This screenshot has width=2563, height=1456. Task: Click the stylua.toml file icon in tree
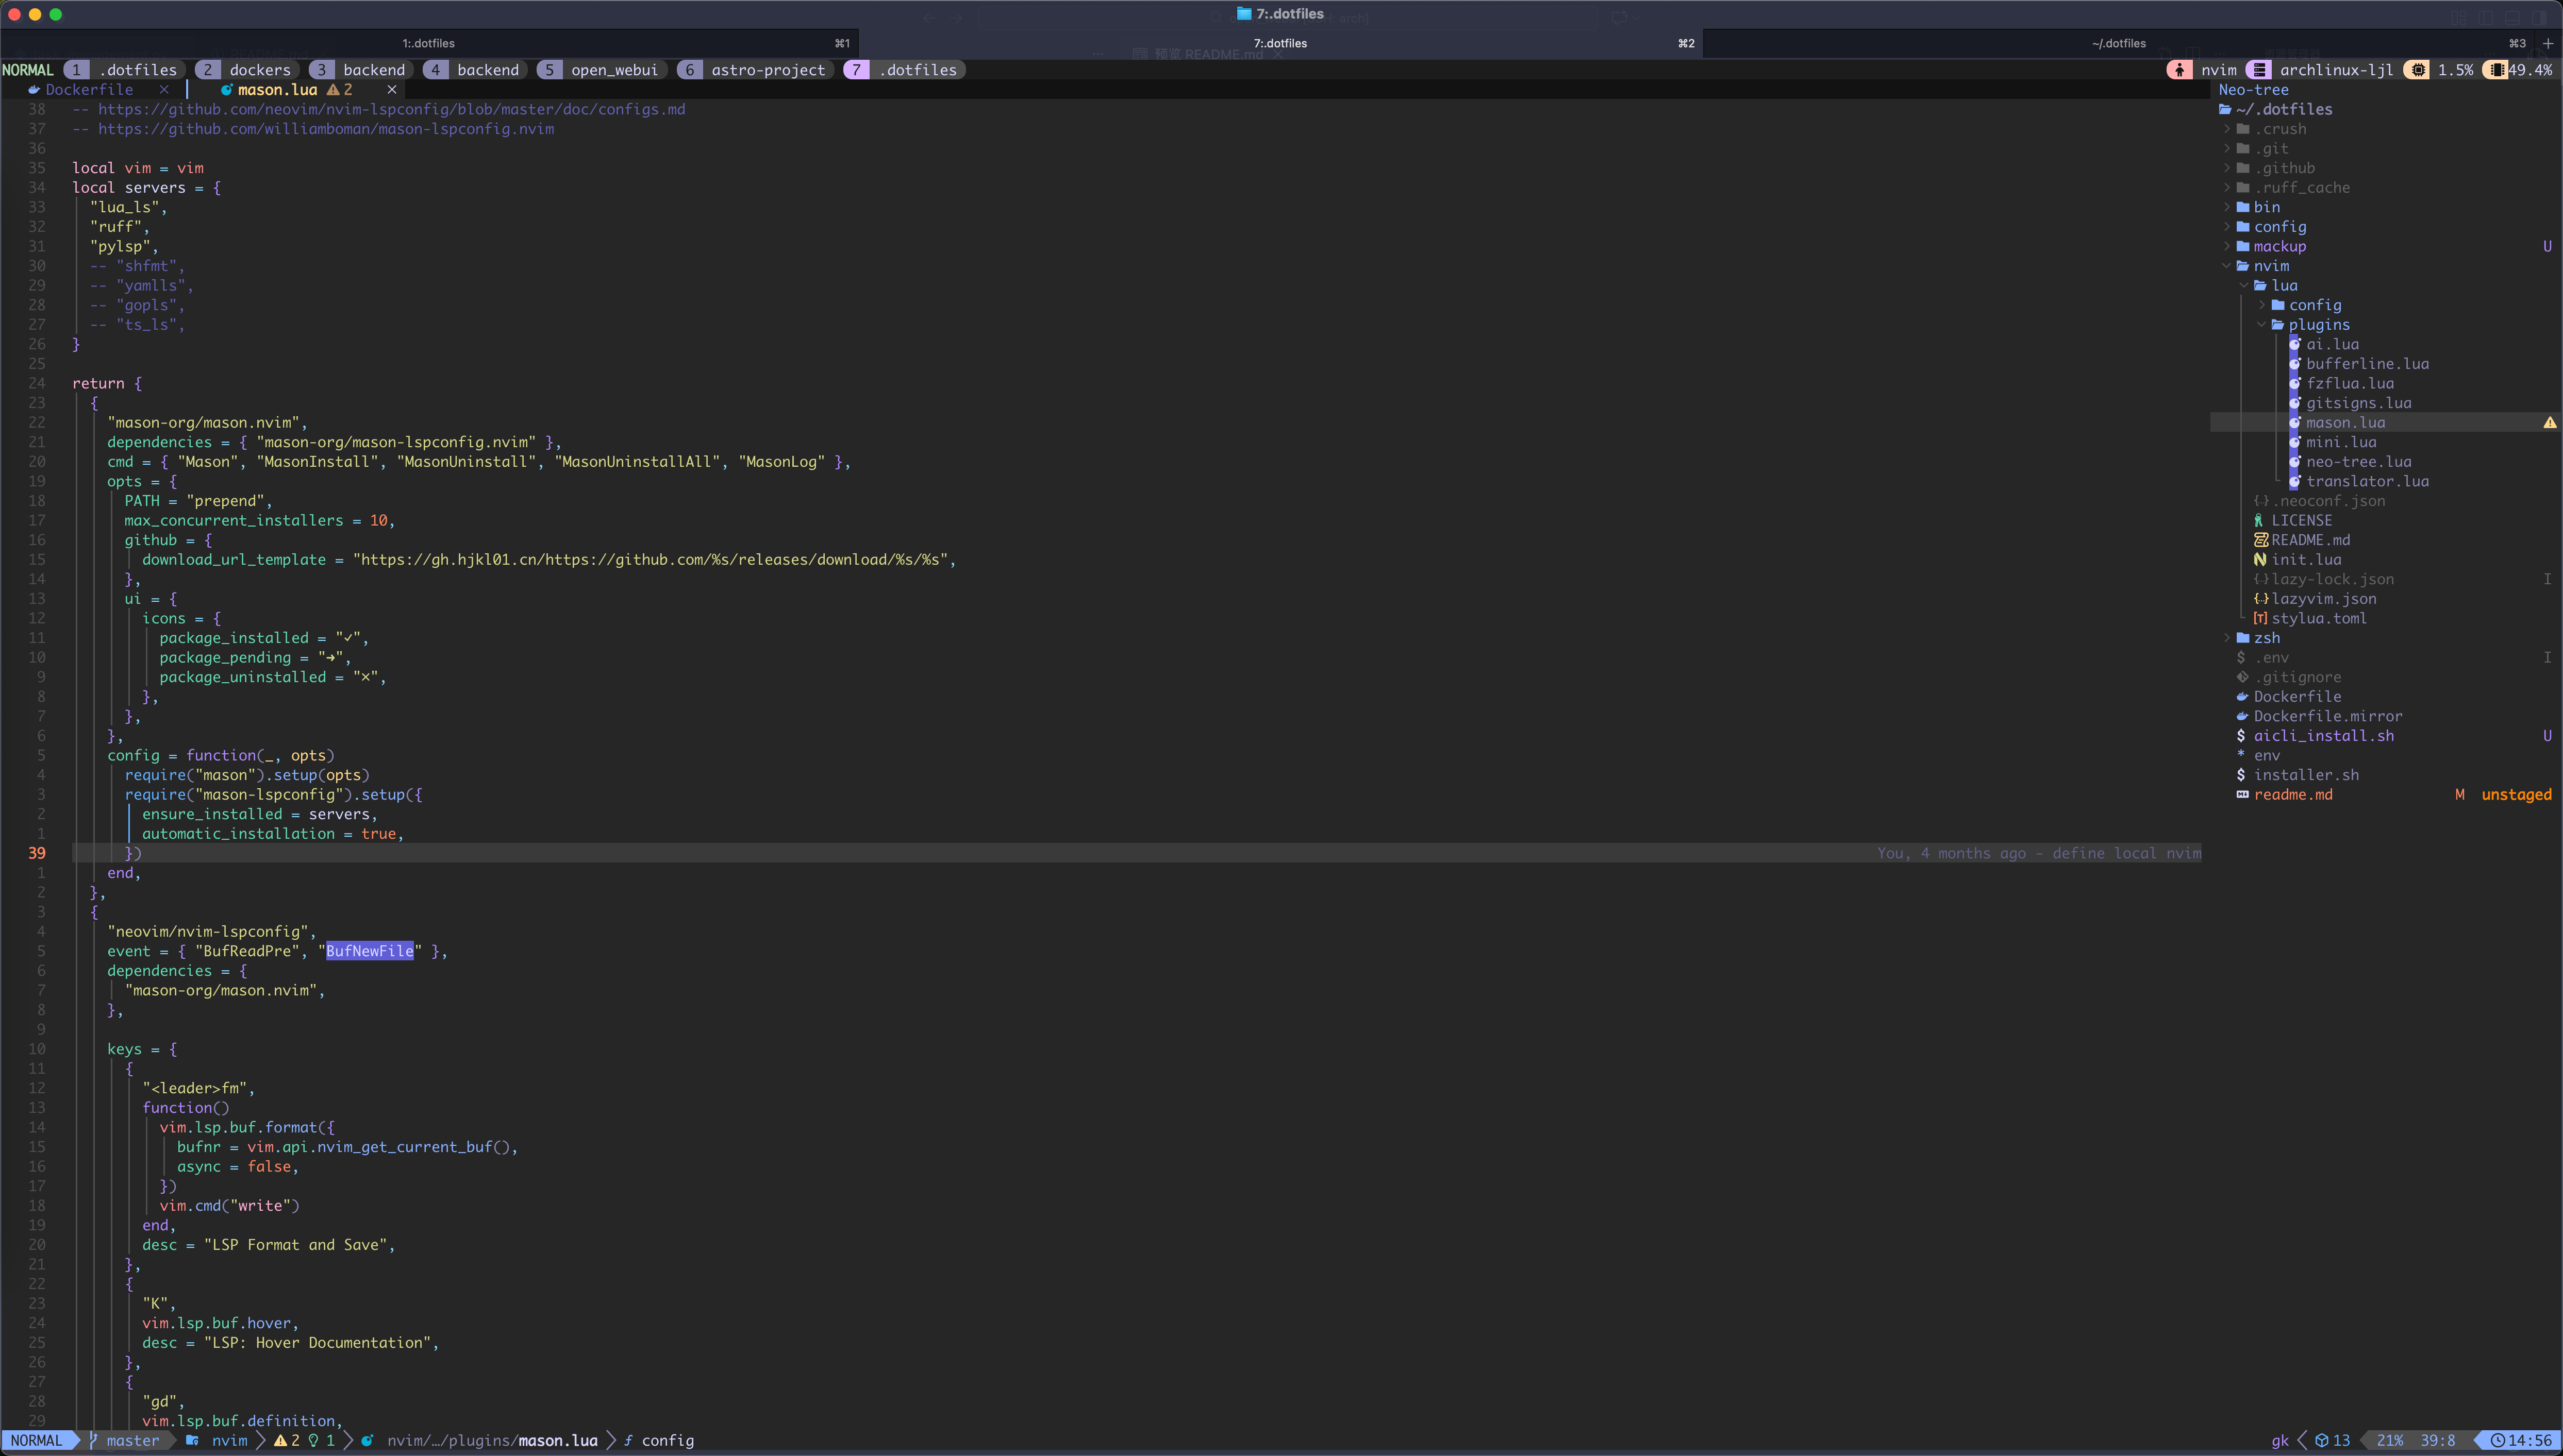(x=2260, y=619)
